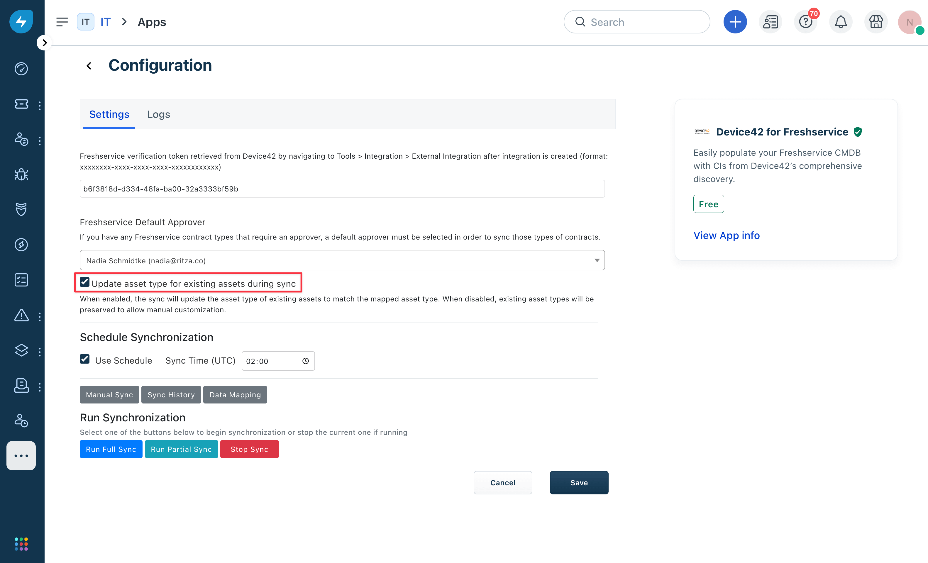
Task: Click the blue plus icon to create new
Action: coord(735,21)
